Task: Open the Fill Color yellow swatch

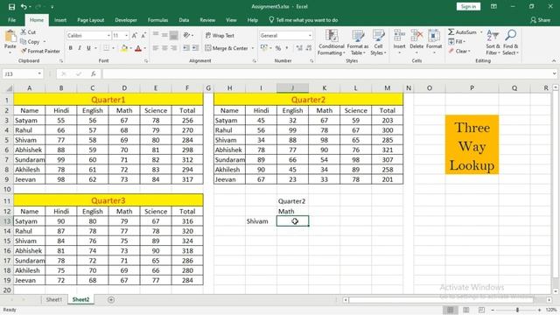Action: (x=124, y=48)
